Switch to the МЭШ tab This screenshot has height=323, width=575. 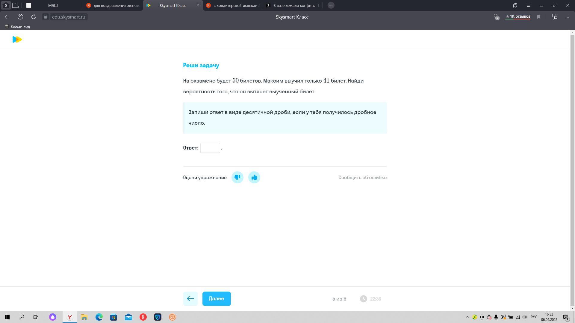53,5
